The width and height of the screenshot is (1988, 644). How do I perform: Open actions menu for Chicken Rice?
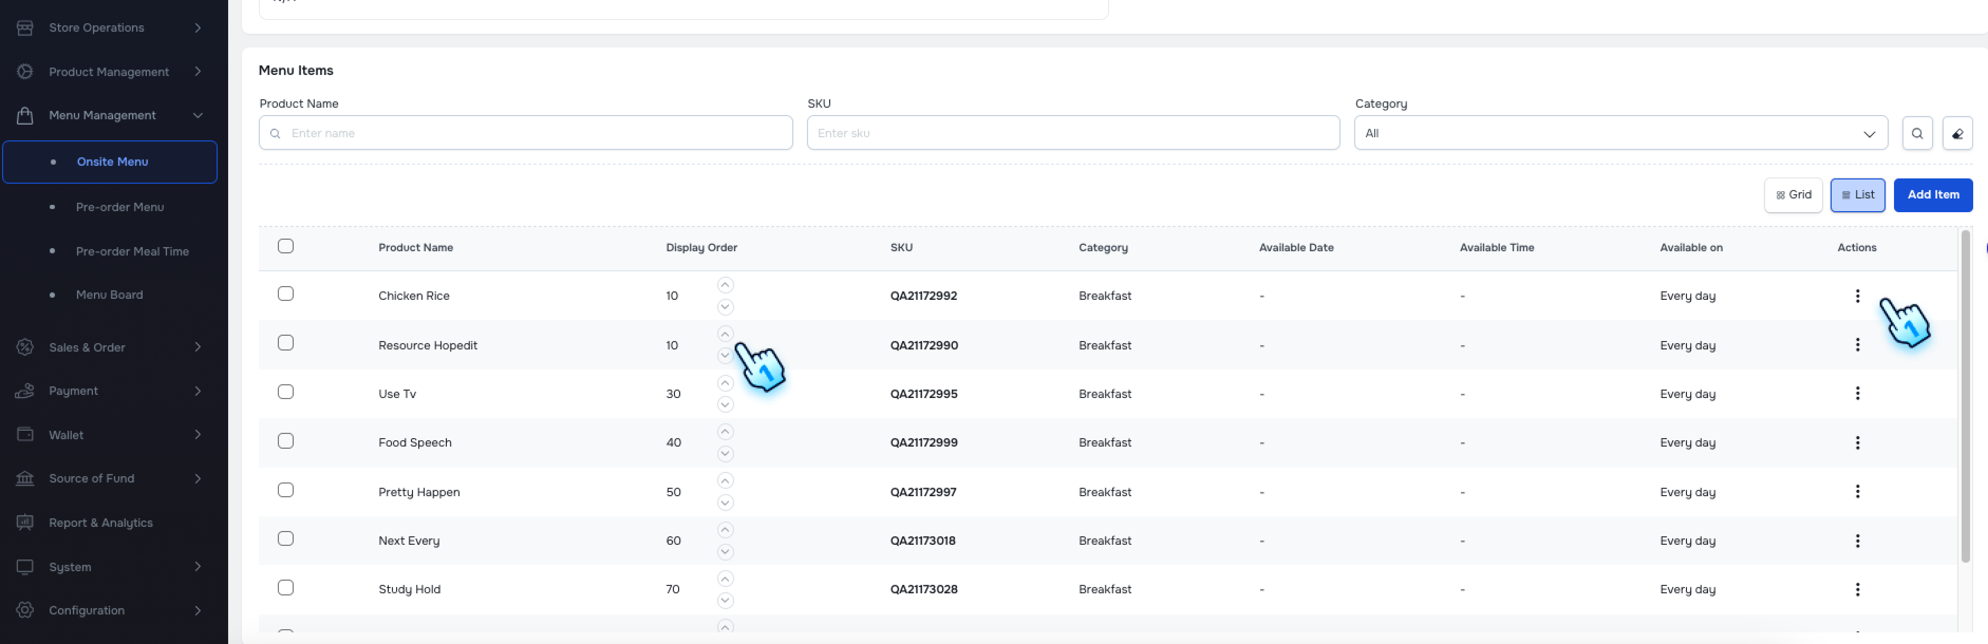coord(1857,296)
